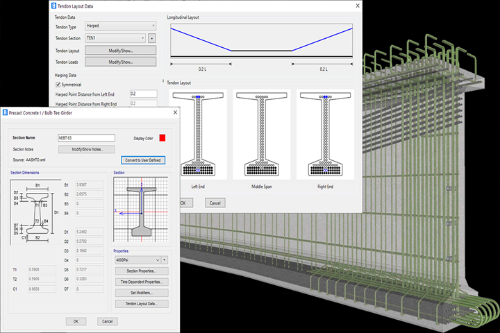
Task: Click the C1 dimension field
Action: point(42,289)
